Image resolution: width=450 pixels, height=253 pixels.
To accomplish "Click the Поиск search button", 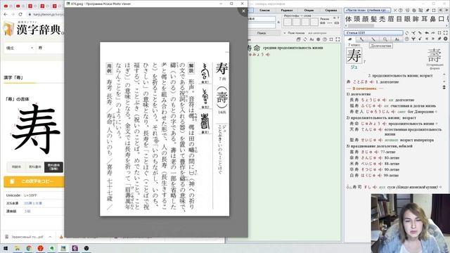I will (262, 33).
